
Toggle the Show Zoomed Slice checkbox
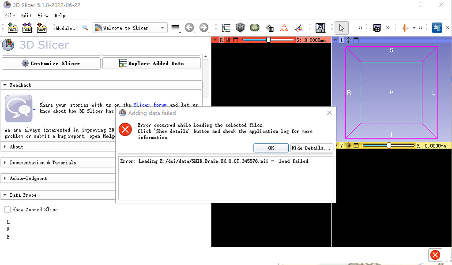pyautogui.click(x=7, y=209)
